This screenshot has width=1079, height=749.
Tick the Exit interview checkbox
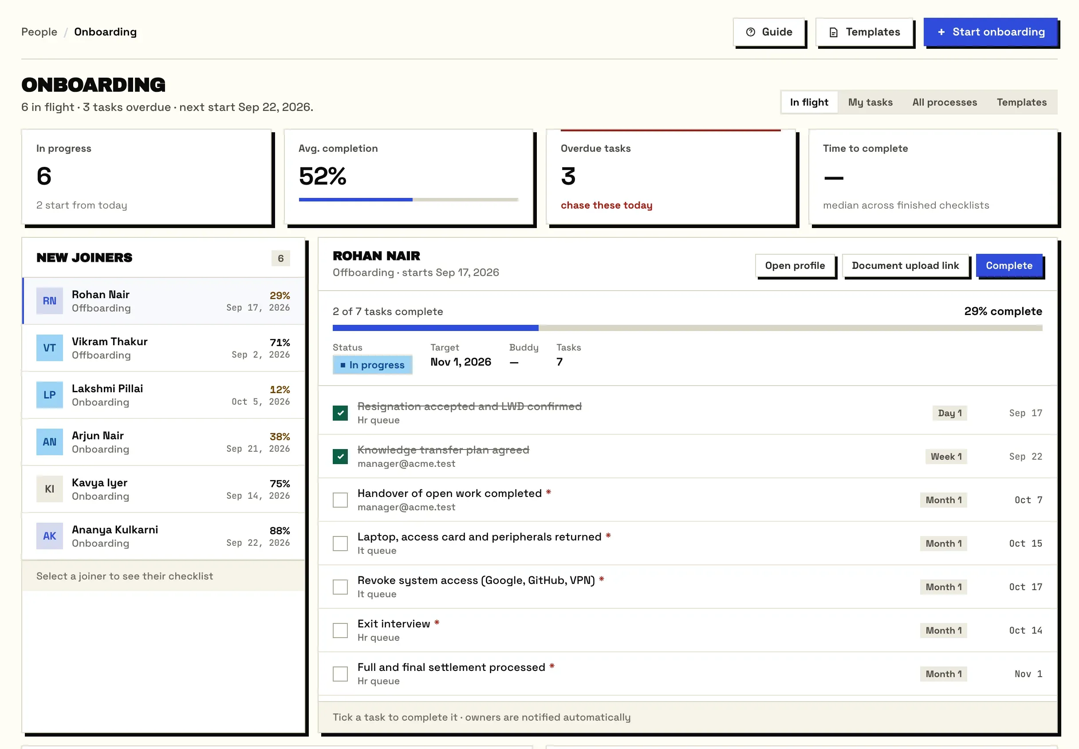tap(340, 630)
